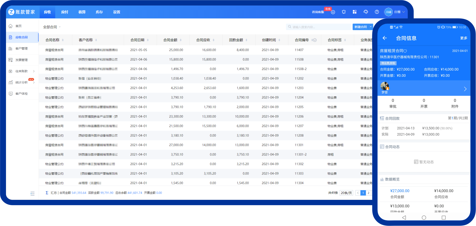Expand the 往来账款 sidebar submenu
This screenshot has height=226, width=476.
tap(34, 71)
